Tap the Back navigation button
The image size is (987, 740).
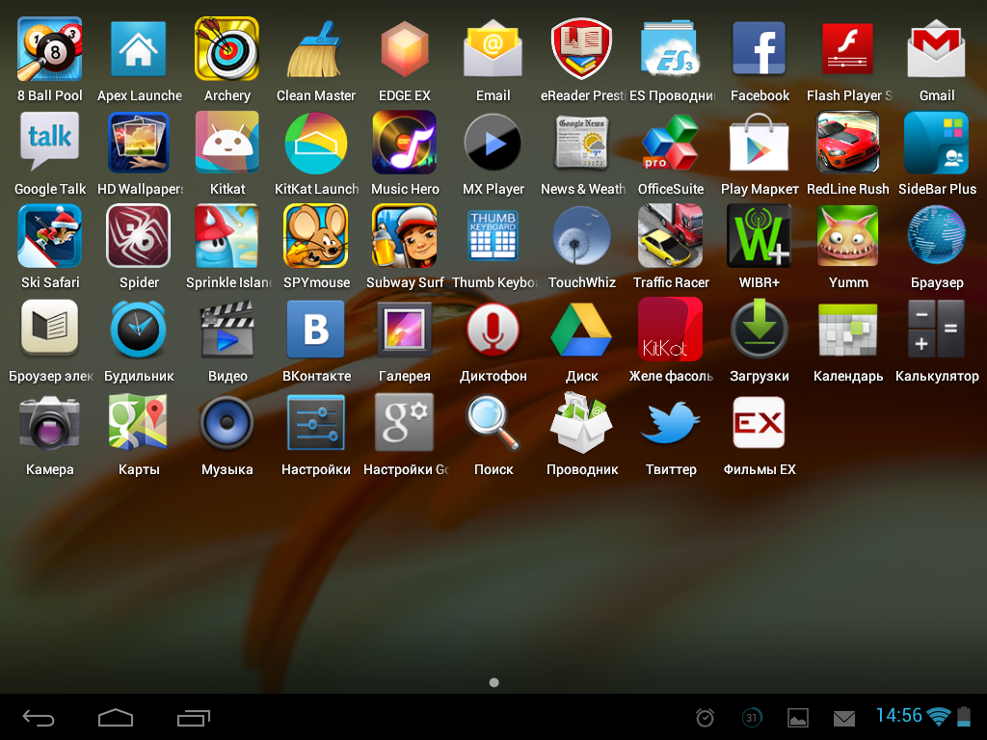40,718
